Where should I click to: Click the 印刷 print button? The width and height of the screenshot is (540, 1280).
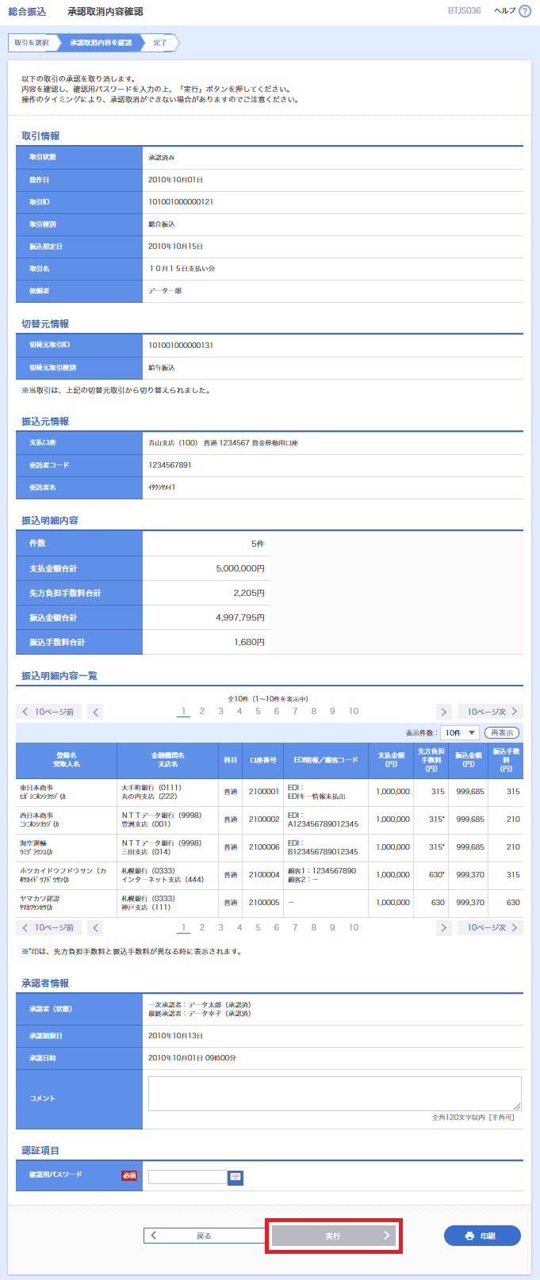point(482,1236)
